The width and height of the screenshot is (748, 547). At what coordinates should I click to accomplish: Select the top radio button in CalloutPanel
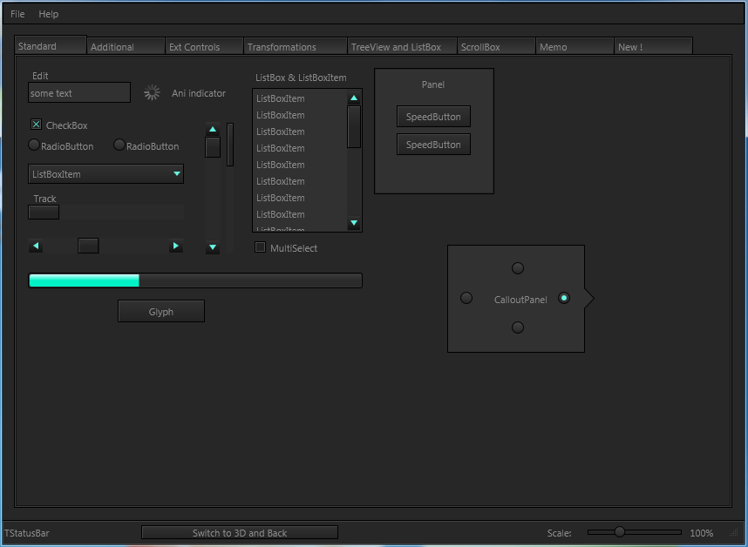(518, 268)
